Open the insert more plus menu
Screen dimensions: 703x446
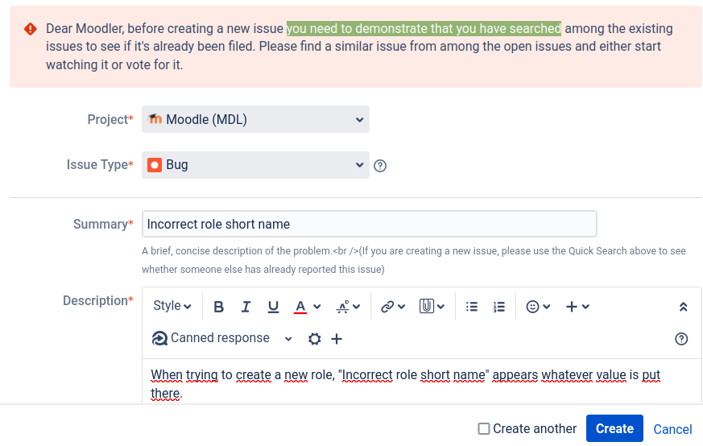(577, 307)
